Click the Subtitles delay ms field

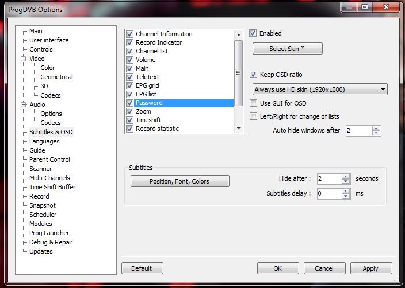click(x=329, y=194)
